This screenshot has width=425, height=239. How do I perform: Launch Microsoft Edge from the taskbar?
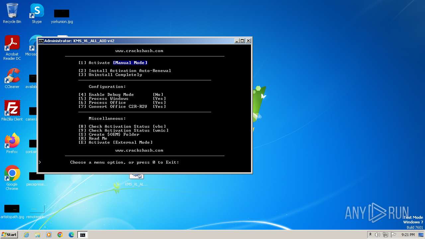click(x=71, y=235)
